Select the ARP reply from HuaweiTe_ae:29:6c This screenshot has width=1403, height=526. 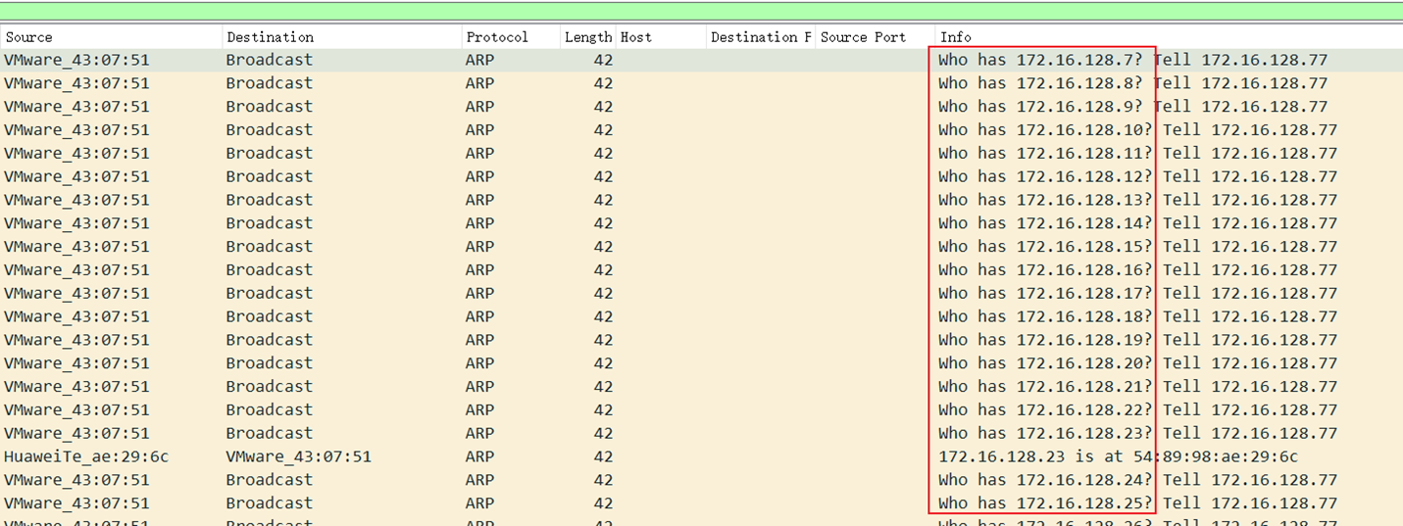click(86, 456)
